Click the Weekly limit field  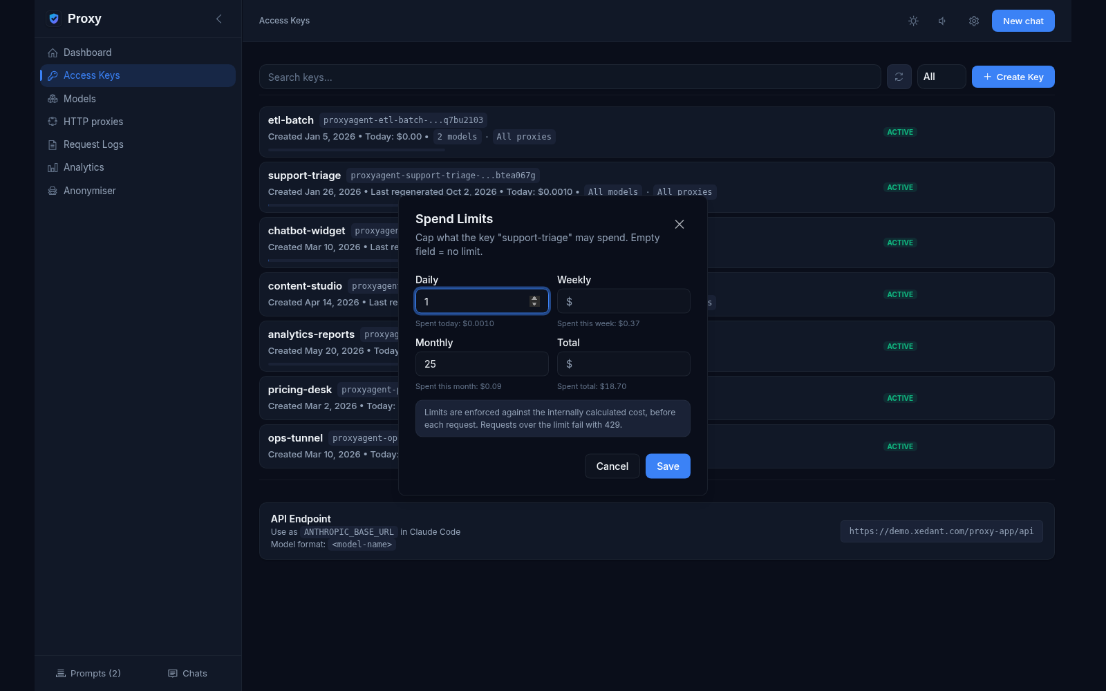pyautogui.click(x=624, y=301)
